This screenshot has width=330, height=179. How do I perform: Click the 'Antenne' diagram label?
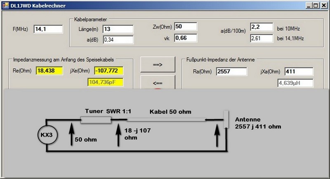[x=248, y=120]
